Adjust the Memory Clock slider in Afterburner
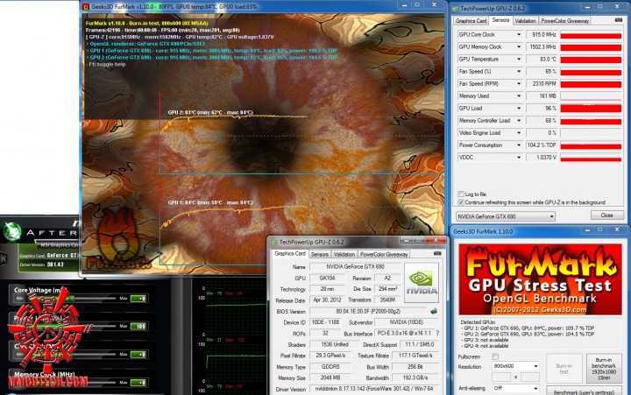 tap(71, 383)
